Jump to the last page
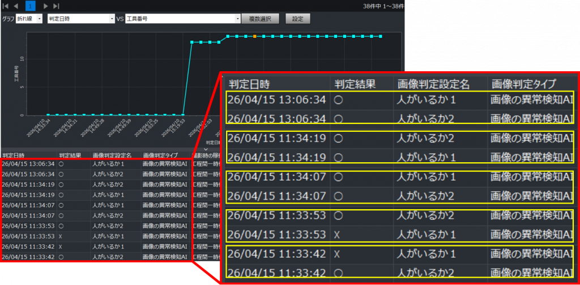The height and width of the screenshot is (285, 580). point(56,6)
